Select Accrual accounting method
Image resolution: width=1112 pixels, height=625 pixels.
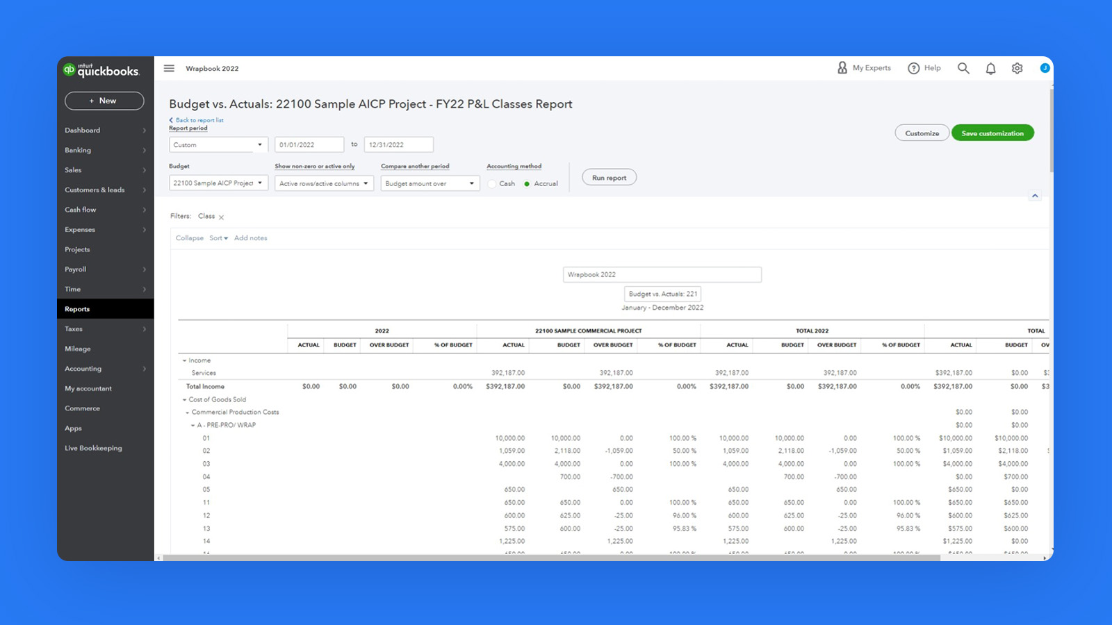526,183
